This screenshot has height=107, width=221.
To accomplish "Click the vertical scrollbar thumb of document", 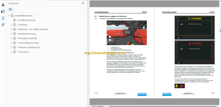I will pyautogui.click(x=220, y=31).
